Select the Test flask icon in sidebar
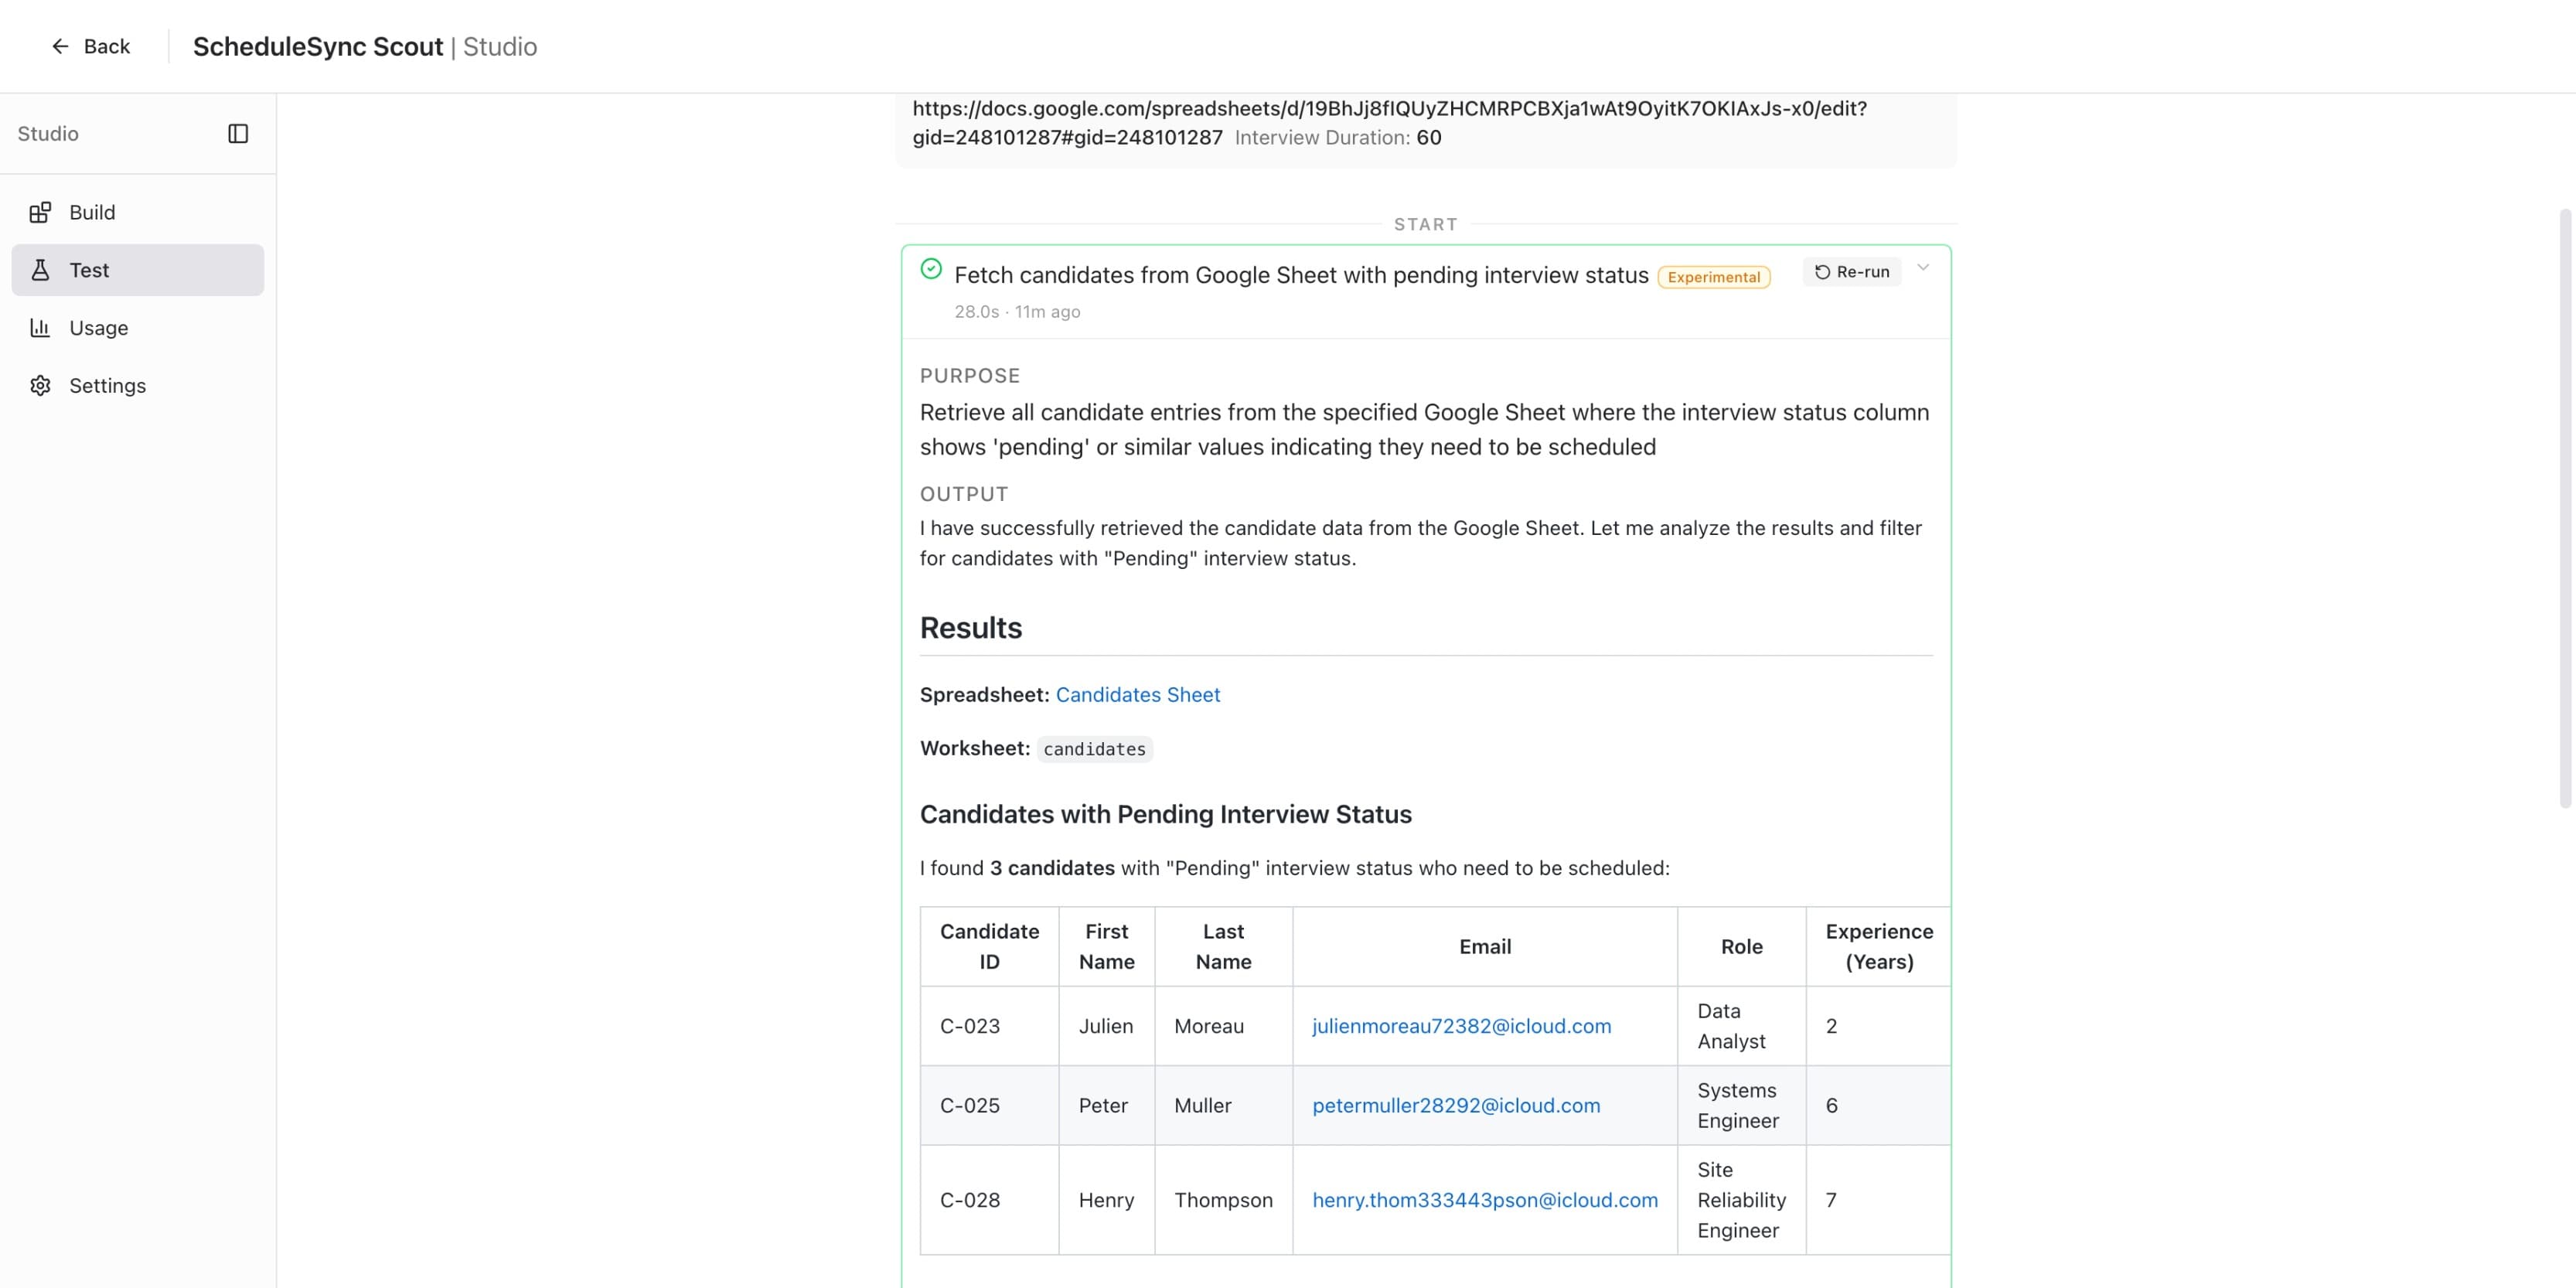 click(40, 269)
